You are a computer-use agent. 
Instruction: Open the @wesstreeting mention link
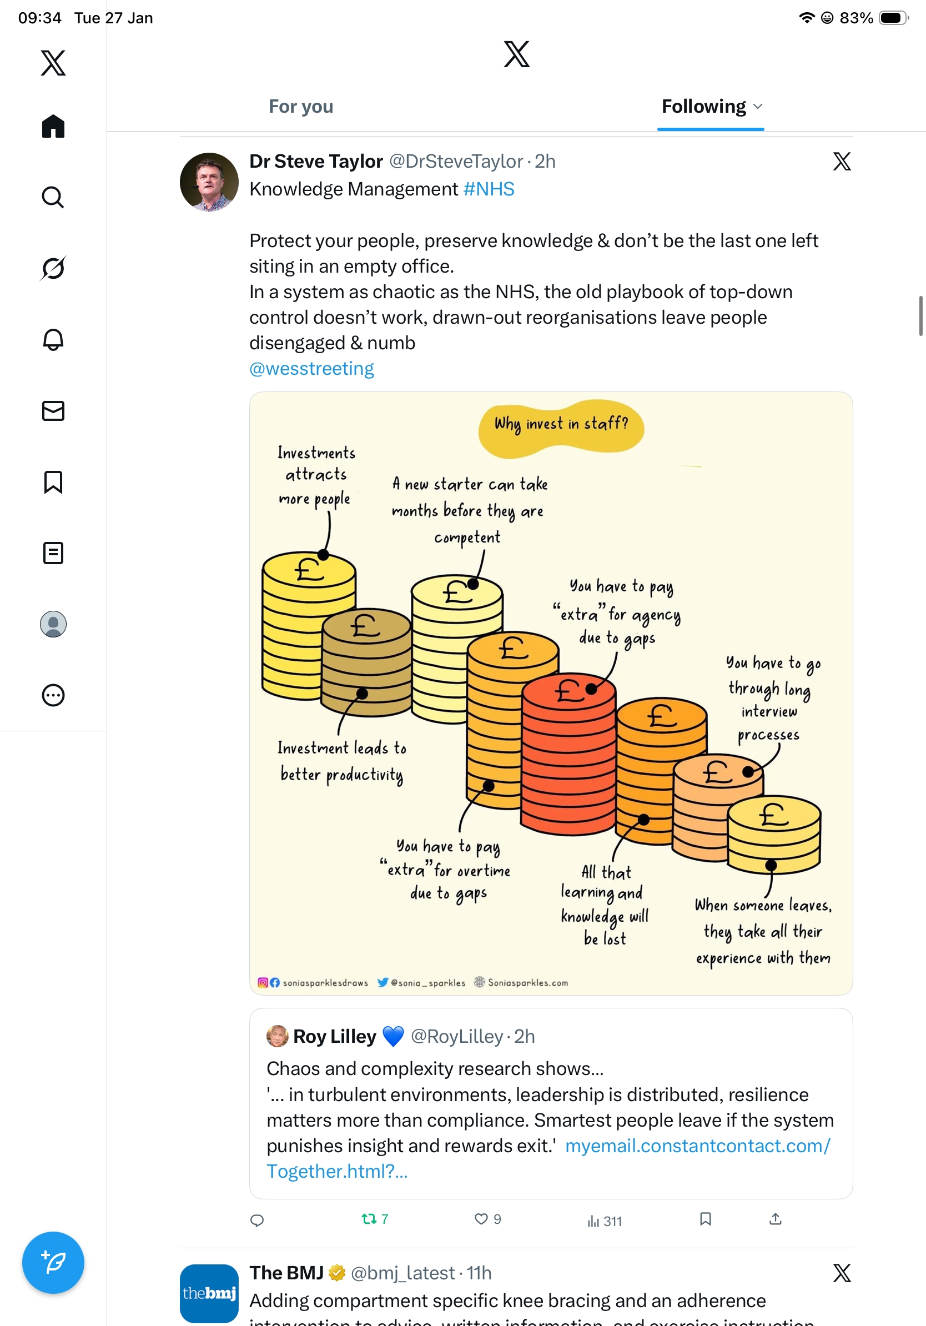point(311,369)
